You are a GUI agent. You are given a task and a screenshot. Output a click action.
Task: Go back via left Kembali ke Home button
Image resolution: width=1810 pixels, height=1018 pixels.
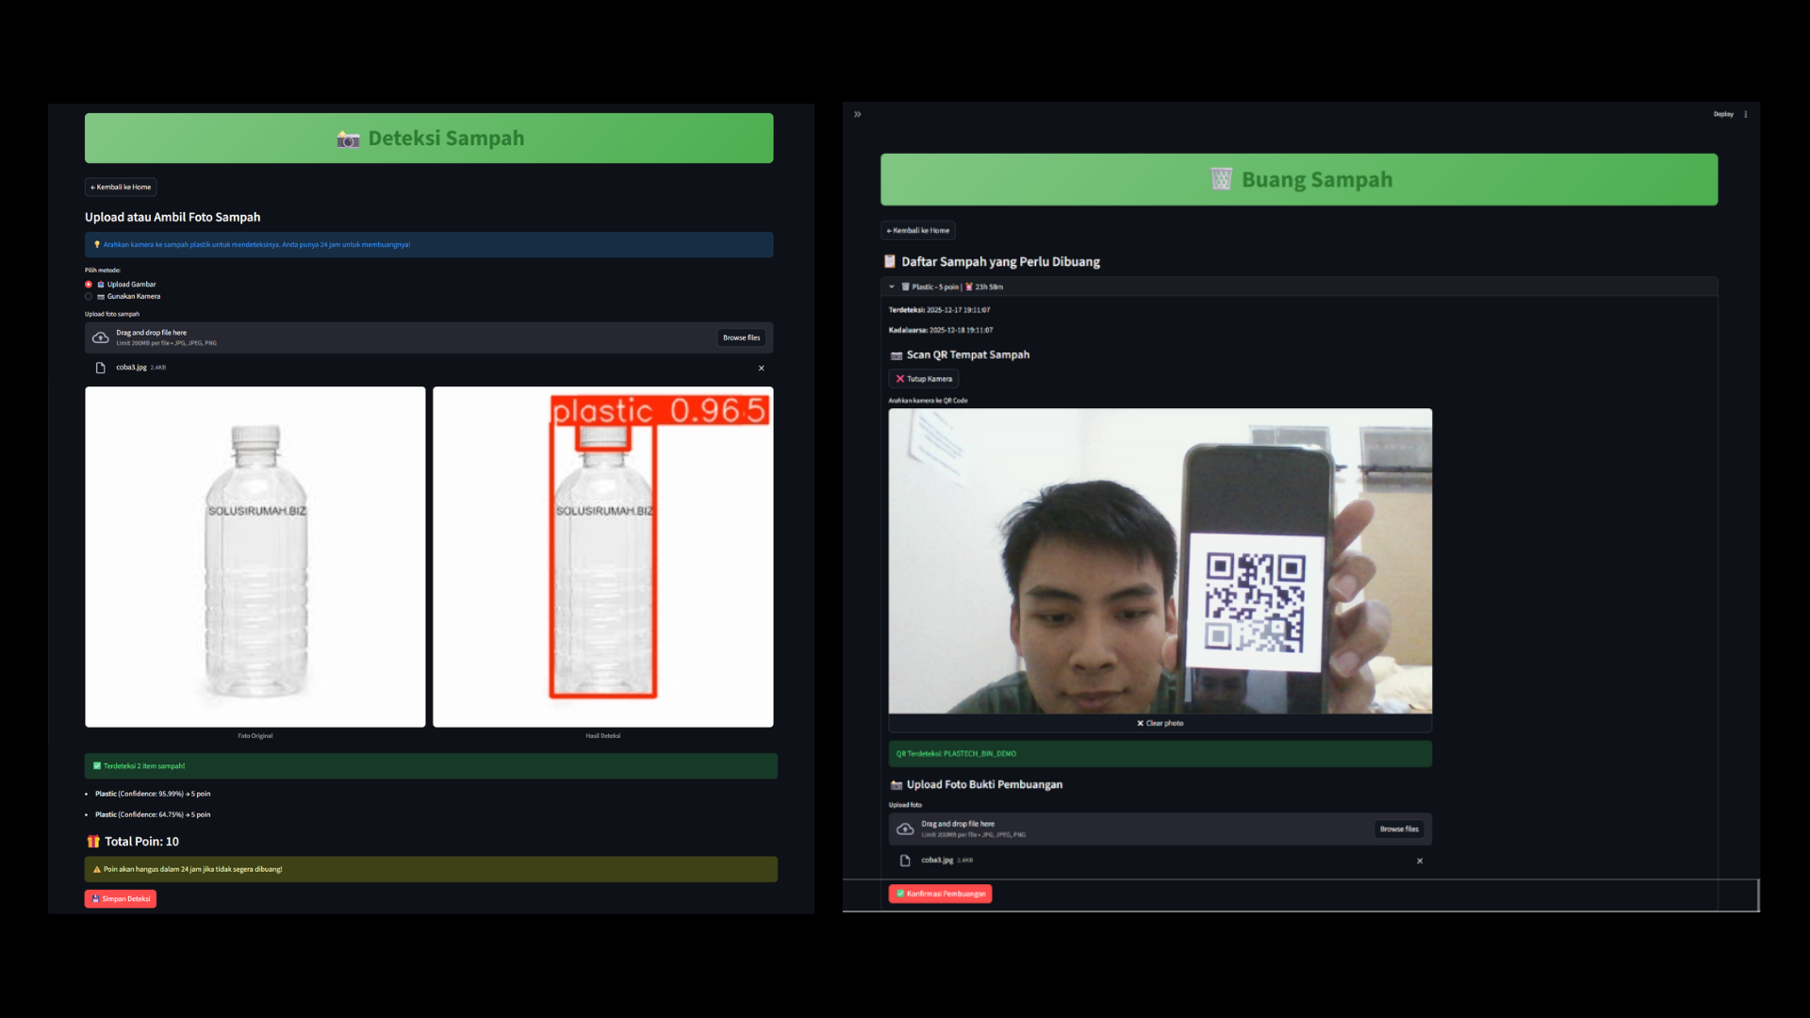[121, 187]
